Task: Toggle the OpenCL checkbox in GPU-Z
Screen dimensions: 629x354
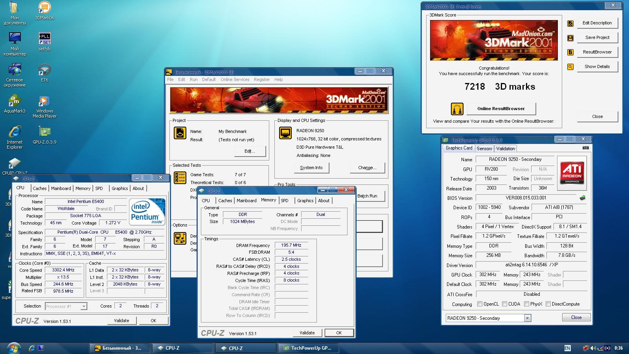Action: 480,304
